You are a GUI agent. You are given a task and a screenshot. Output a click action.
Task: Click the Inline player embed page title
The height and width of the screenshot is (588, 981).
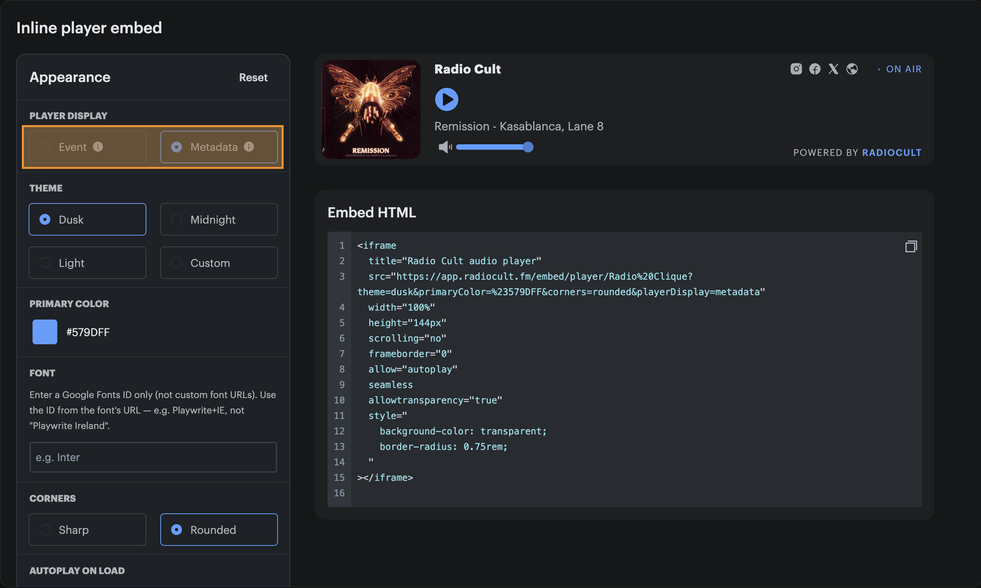click(89, 28)
